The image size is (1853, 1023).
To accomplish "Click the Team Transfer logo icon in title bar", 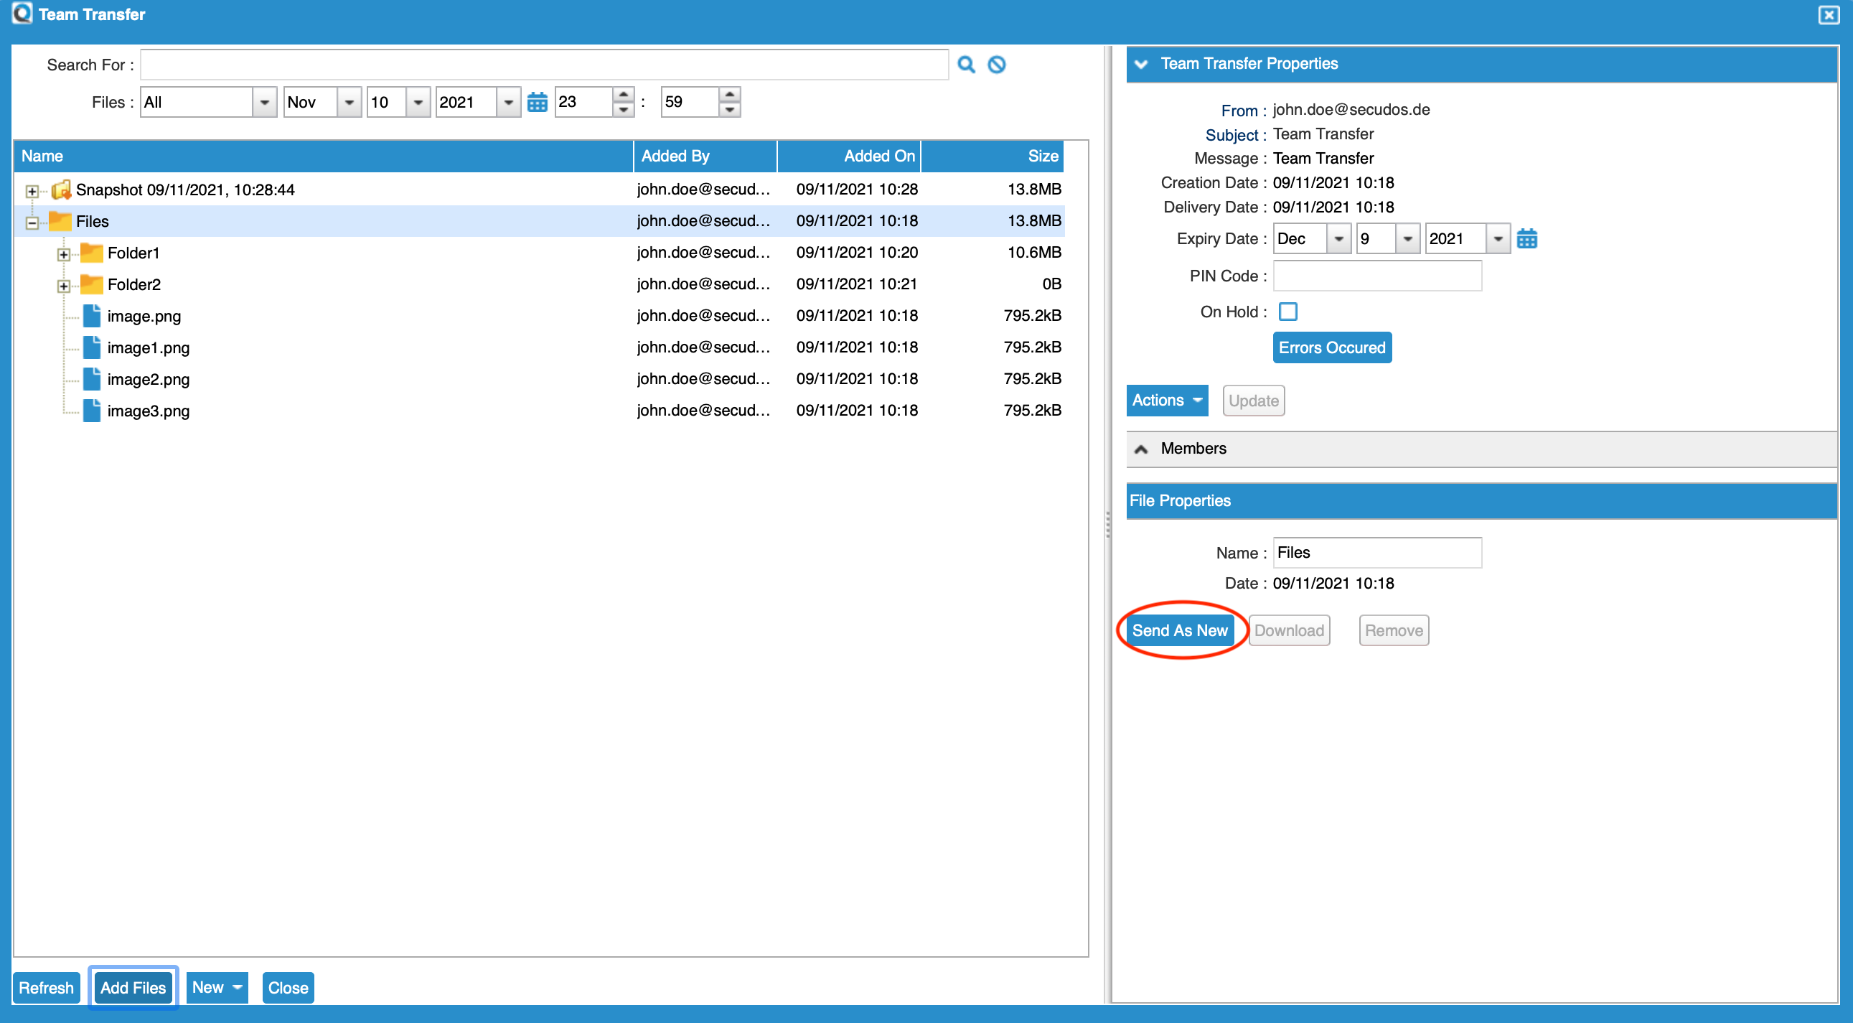I will click(22, 14).
